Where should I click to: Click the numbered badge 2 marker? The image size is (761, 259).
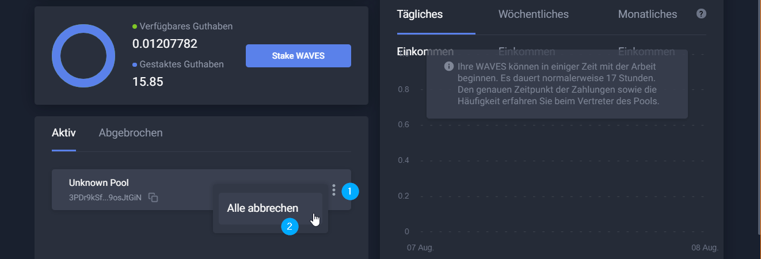tap(290, 226)
